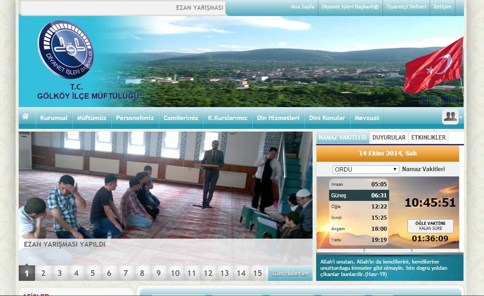Select the first banner slide indicator square
The height and width of the screenshot is (296, 484).
click(x=423, y=100)
